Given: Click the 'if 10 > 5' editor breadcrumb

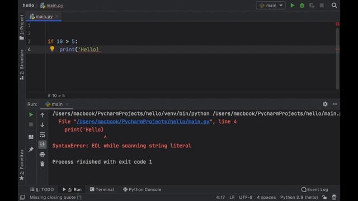Looking at the screenshot, I should [x=56, y=95].
